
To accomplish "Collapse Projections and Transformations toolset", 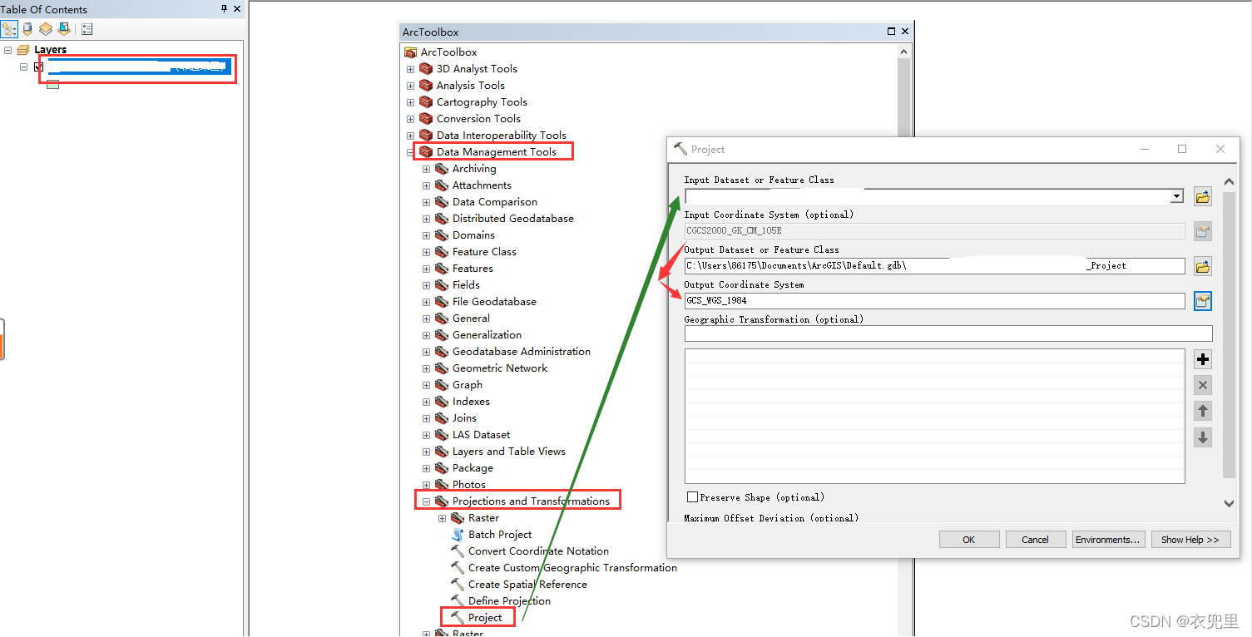I will pos(426,501).
